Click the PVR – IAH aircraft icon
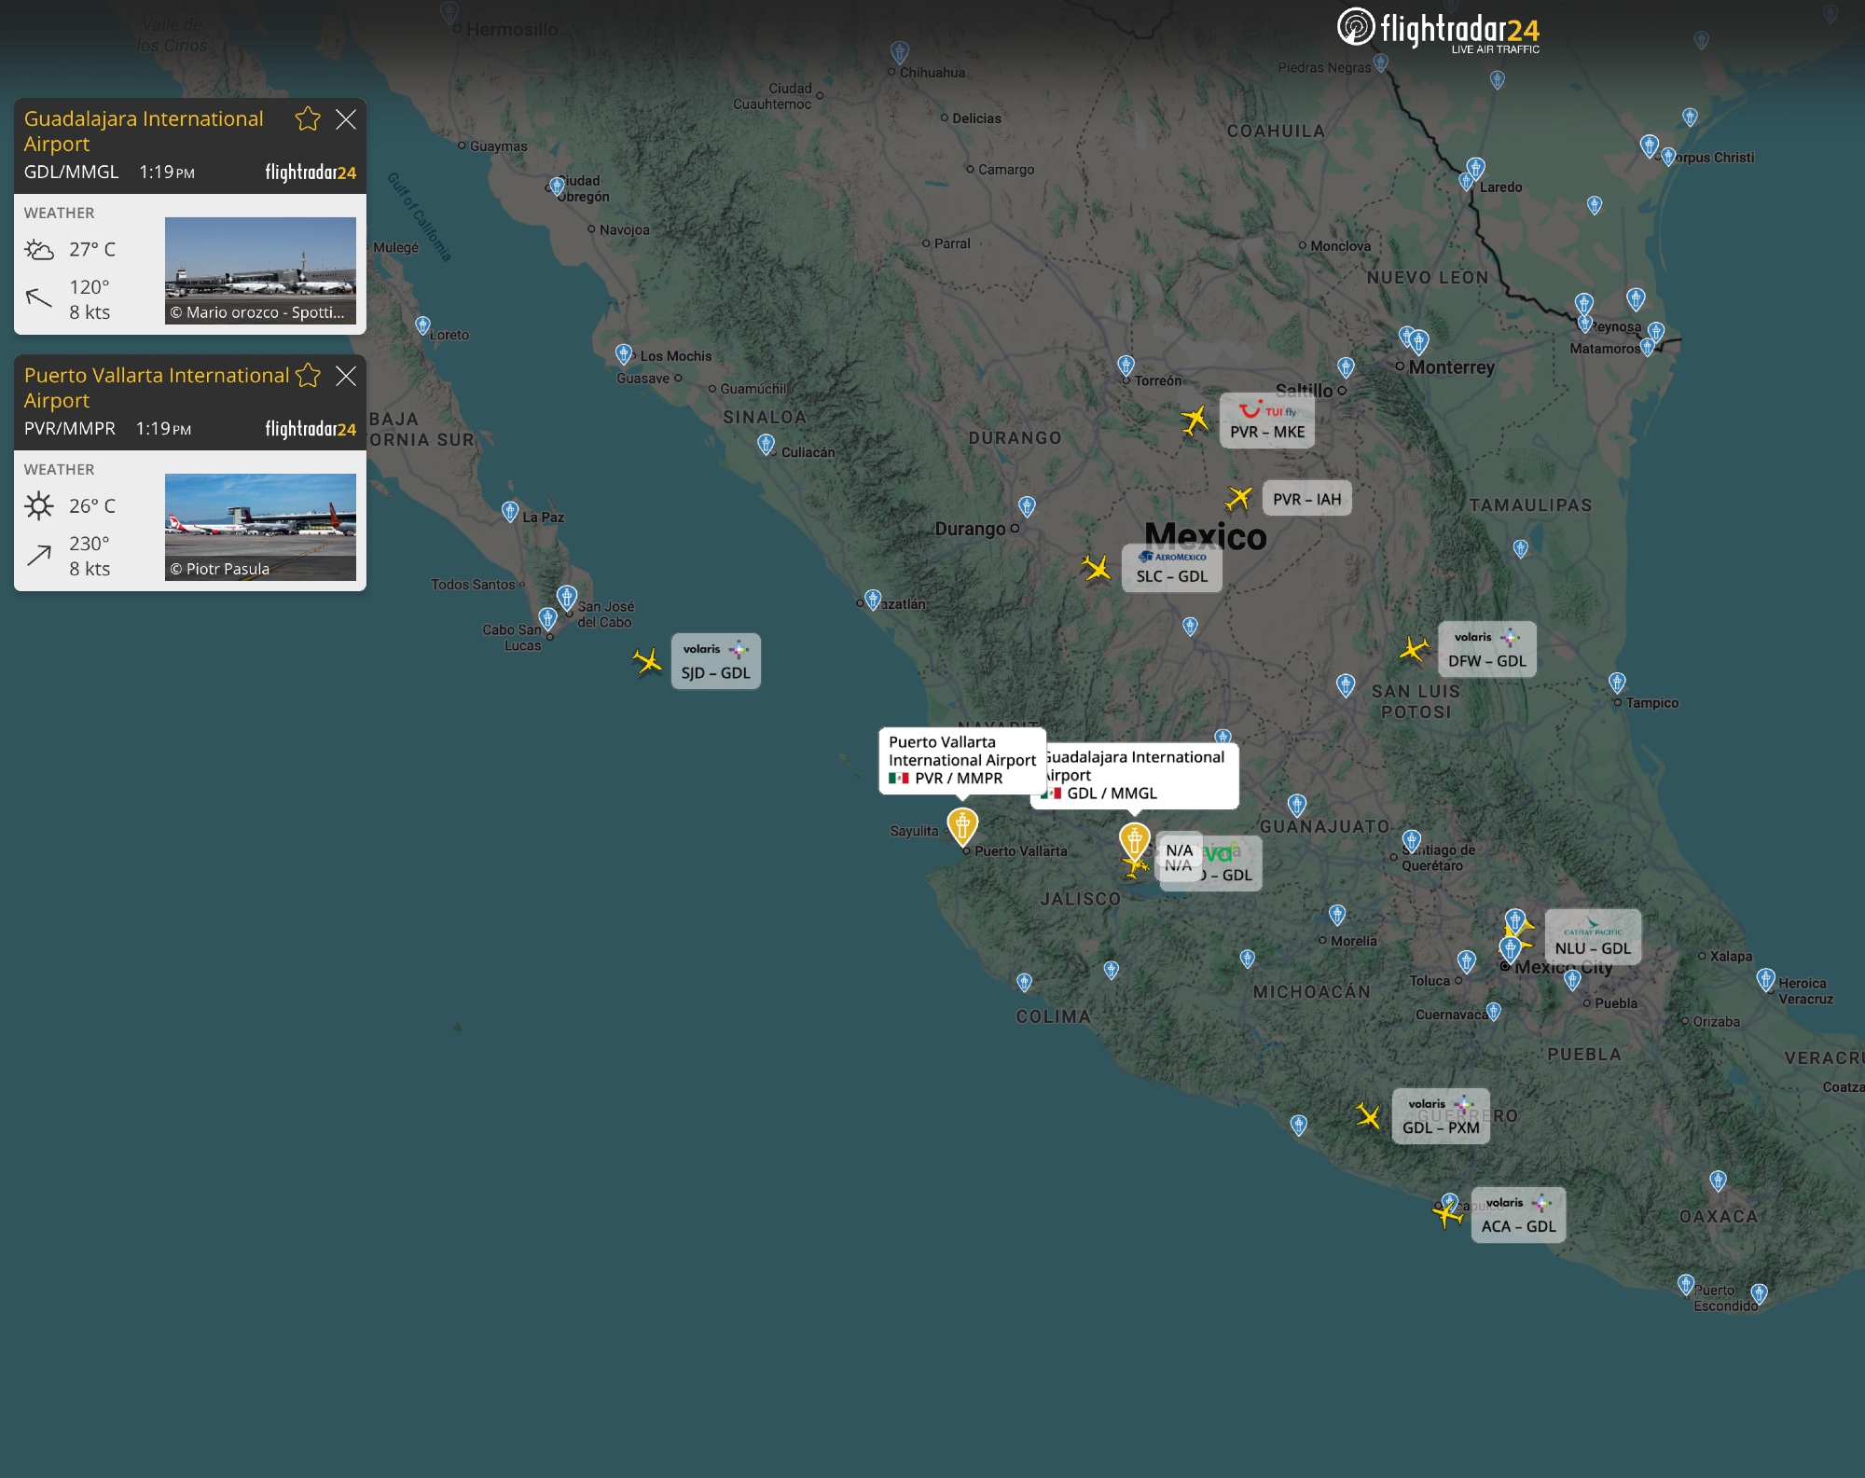 pos(1239,498)
